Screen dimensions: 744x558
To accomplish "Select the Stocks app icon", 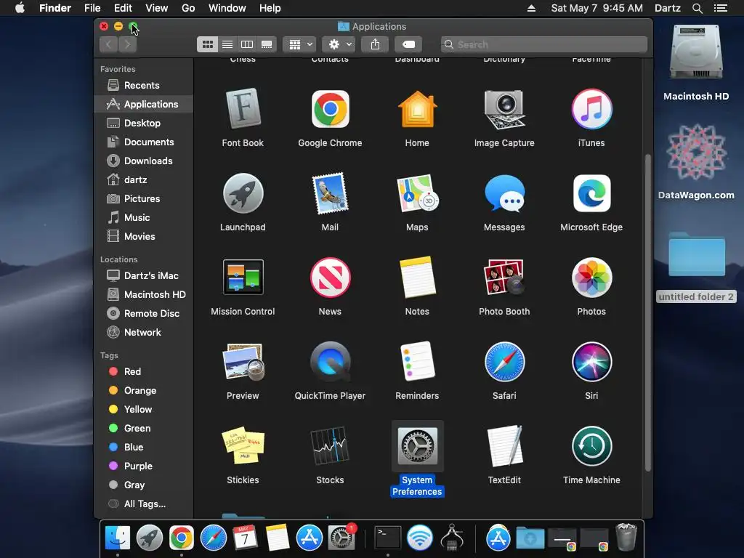I will 331,446.
